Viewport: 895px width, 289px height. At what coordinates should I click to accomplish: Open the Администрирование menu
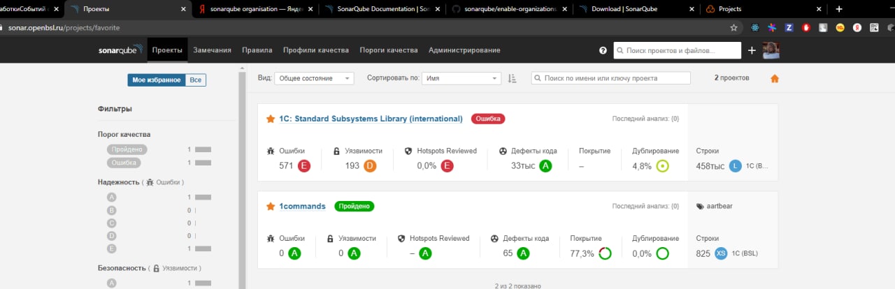click(x=464, y=50)
